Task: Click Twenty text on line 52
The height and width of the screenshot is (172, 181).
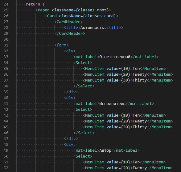Action: [x=140, y=168]
